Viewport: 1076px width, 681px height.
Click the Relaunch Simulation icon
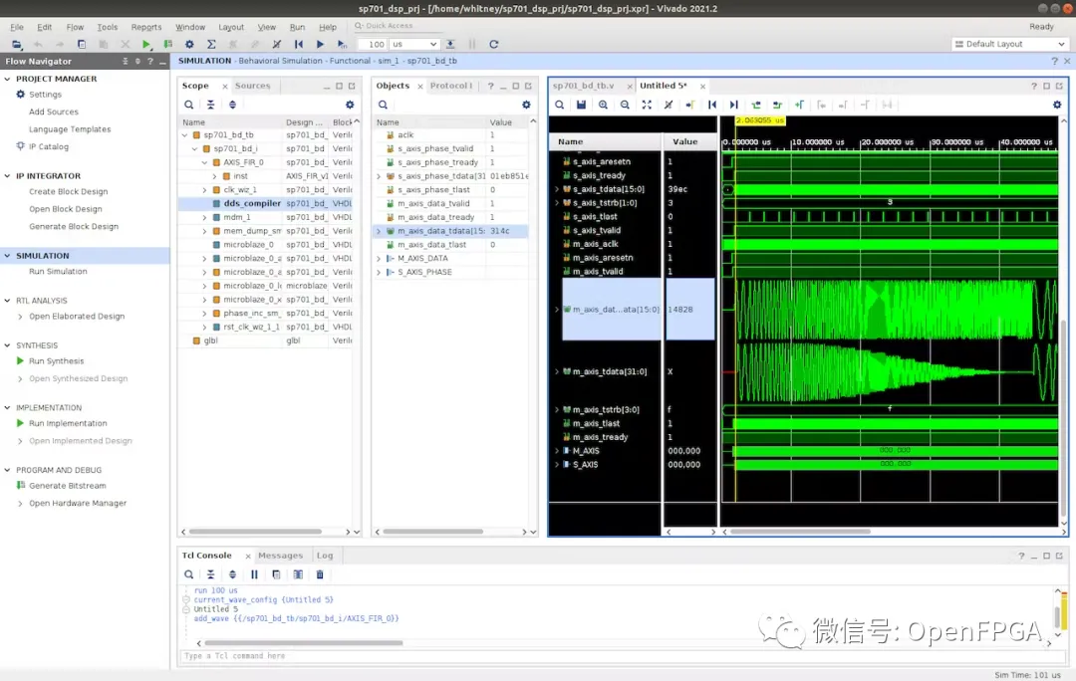pyautogui.click(x=493, y=44)
